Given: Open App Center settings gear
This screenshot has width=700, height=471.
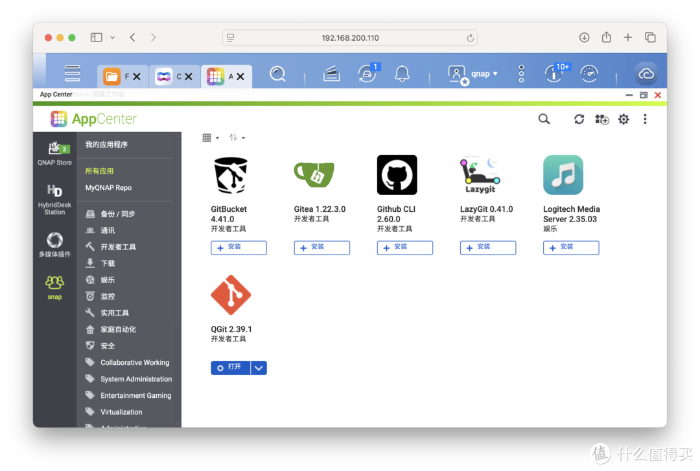Looking at the screenshot, I should [624, 119].
